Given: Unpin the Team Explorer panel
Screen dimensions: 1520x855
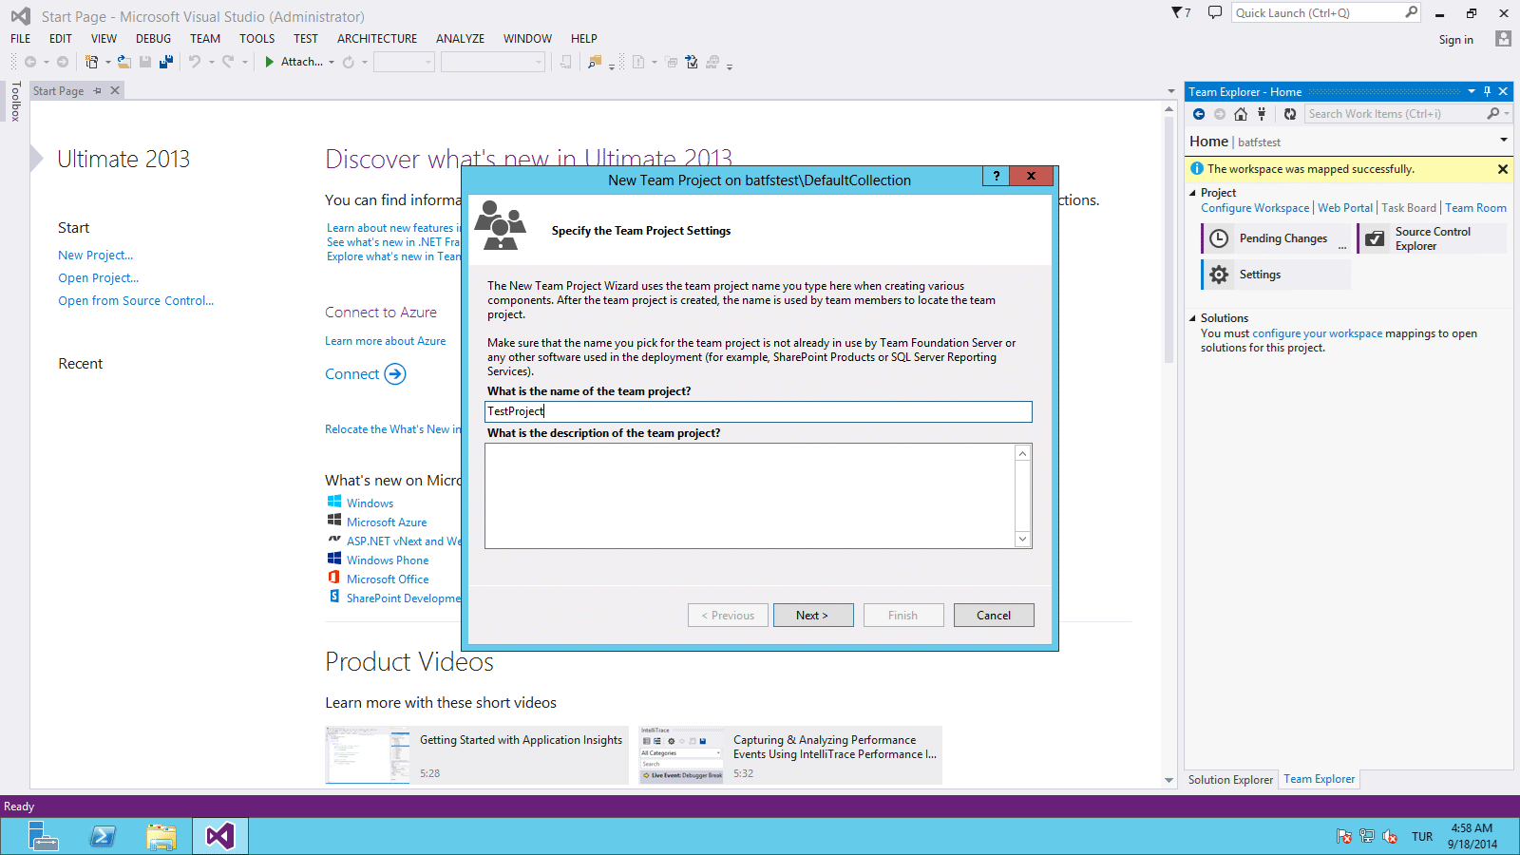Looking at the screenshot, I should [x=1487, y=91].
